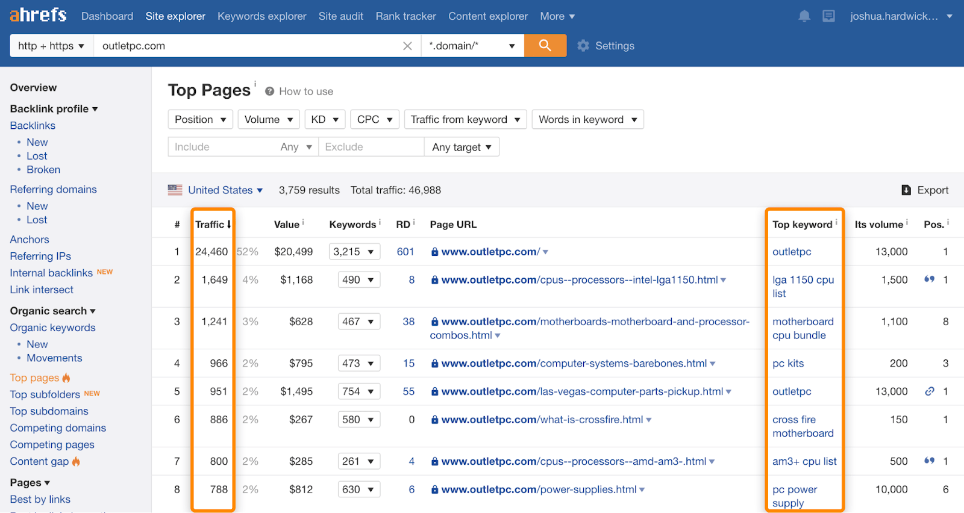
Task: Click the Exclude filter input
Action: click(371, 147)
